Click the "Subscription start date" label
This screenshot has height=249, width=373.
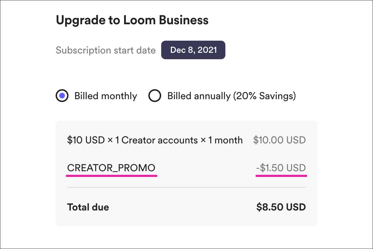click(x=106, y=50)
